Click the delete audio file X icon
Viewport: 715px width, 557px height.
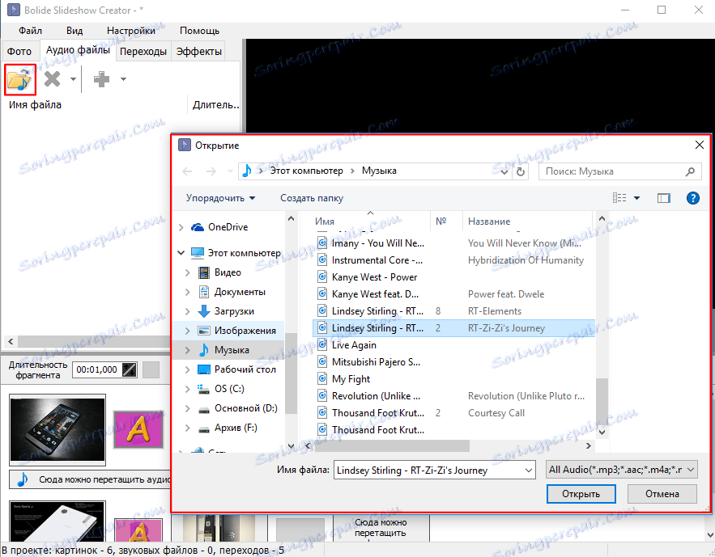[x=52, y=78]
